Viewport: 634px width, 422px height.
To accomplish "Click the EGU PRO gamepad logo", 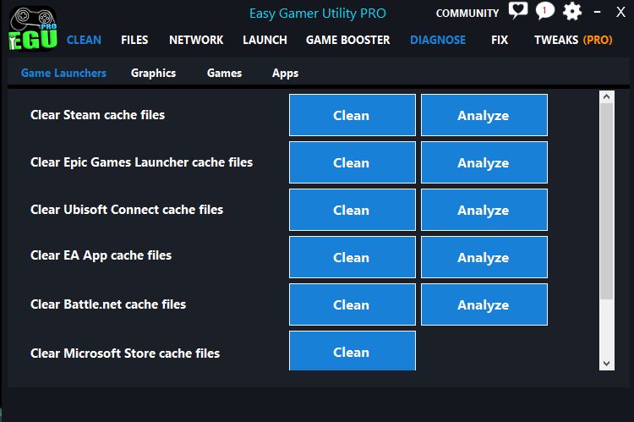I will (x=32, y=28).
